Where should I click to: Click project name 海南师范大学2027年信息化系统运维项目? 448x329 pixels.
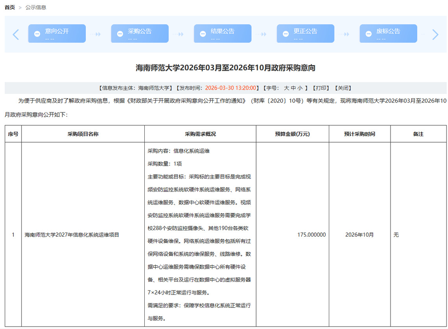tap(72, 235)
